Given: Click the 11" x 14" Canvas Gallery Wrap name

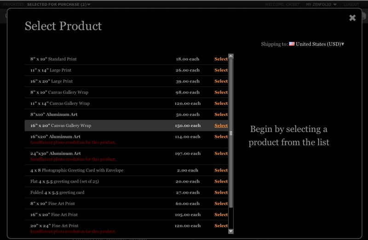Looking at the screenshot, I should 60,103.
